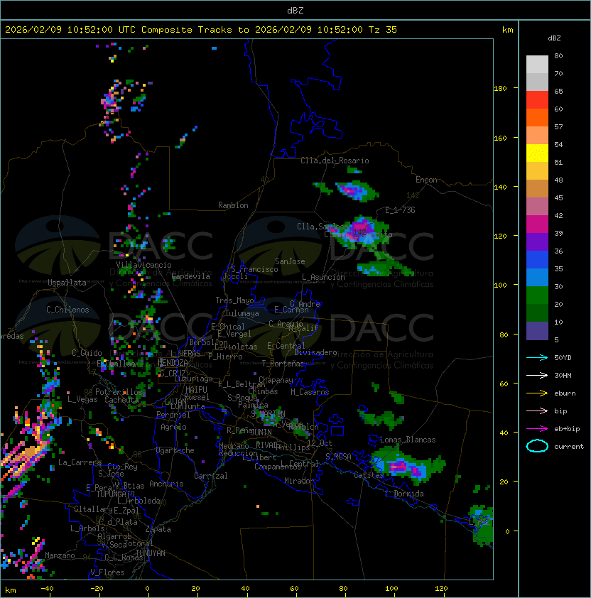Click the magenta eb+bip arrow icon
The height and width of the screenshot is (598, 591).
[x=537, y=429]
